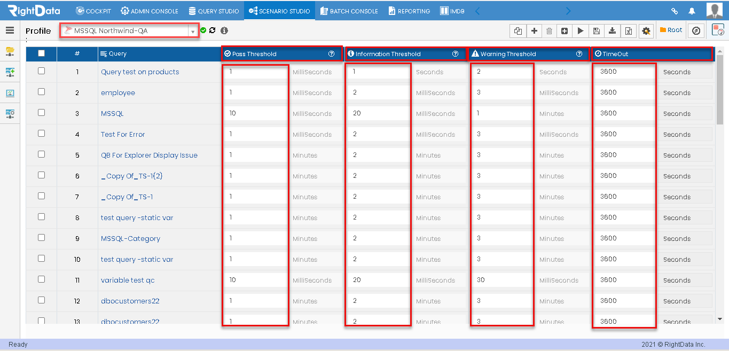
Task: Click the vertical scrollbar down arrow
Action: 719,319
